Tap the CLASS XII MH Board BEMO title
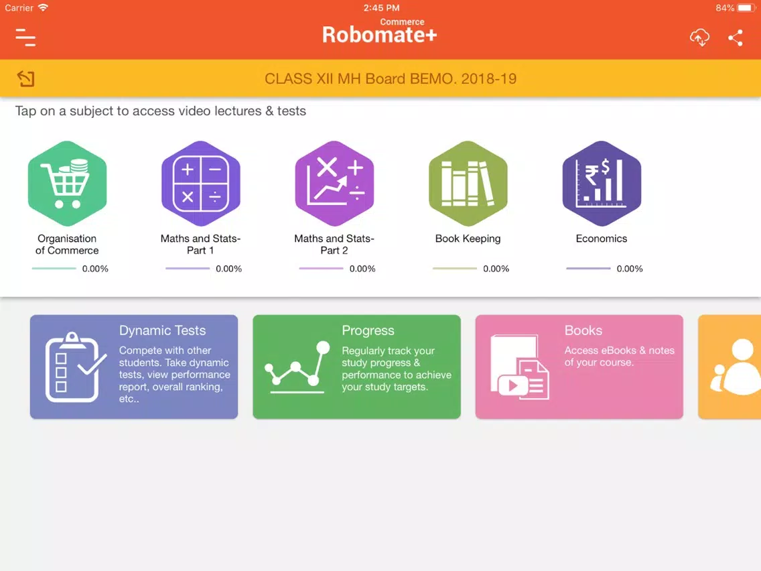This screenshot has width=761, height=571. tap(390, 78)
